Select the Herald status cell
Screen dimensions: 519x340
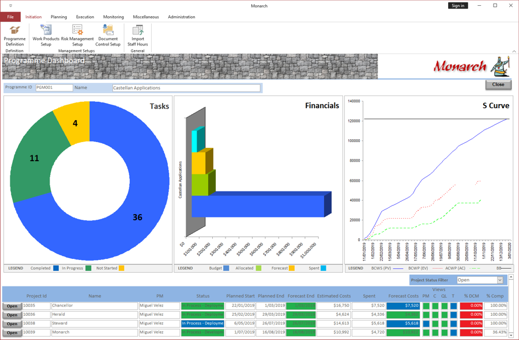pos(202,315)
